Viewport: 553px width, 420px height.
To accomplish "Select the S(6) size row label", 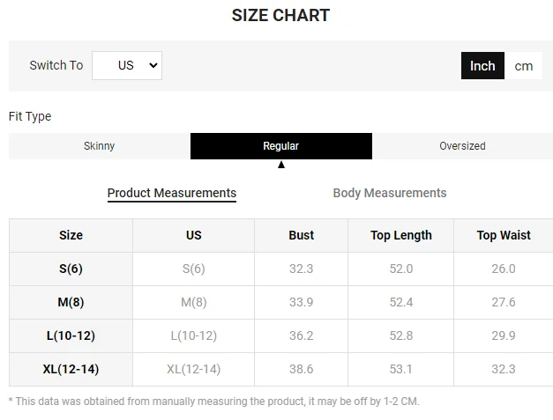I will pyautogui.click(x=71, y=269).
